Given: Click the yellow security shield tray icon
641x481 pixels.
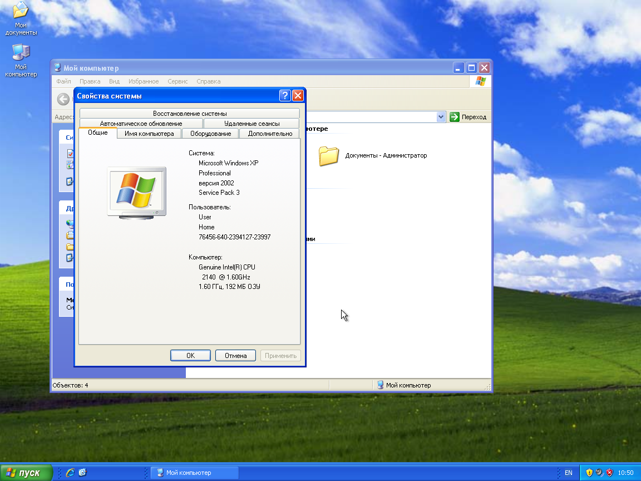Looking at the screenshot, I should click(589, 473).
